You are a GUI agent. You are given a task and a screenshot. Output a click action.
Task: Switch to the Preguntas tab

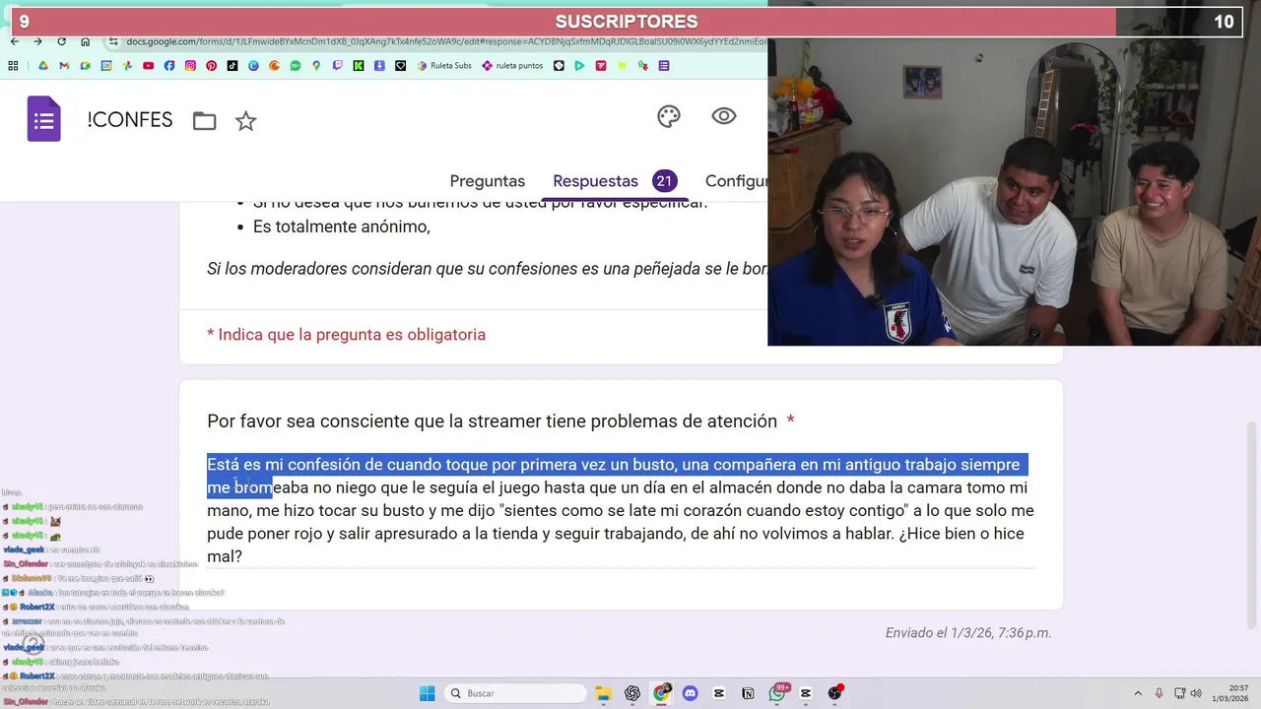click(487, 181)
